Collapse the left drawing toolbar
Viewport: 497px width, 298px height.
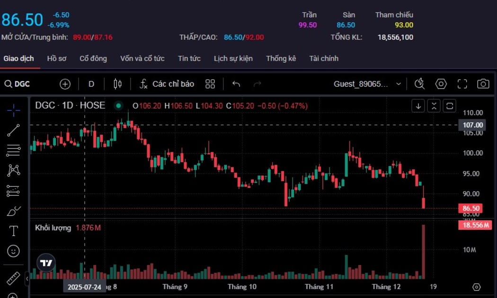(x=27, y=279)
